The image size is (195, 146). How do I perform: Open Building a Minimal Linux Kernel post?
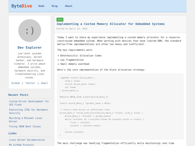coord(26,120)
